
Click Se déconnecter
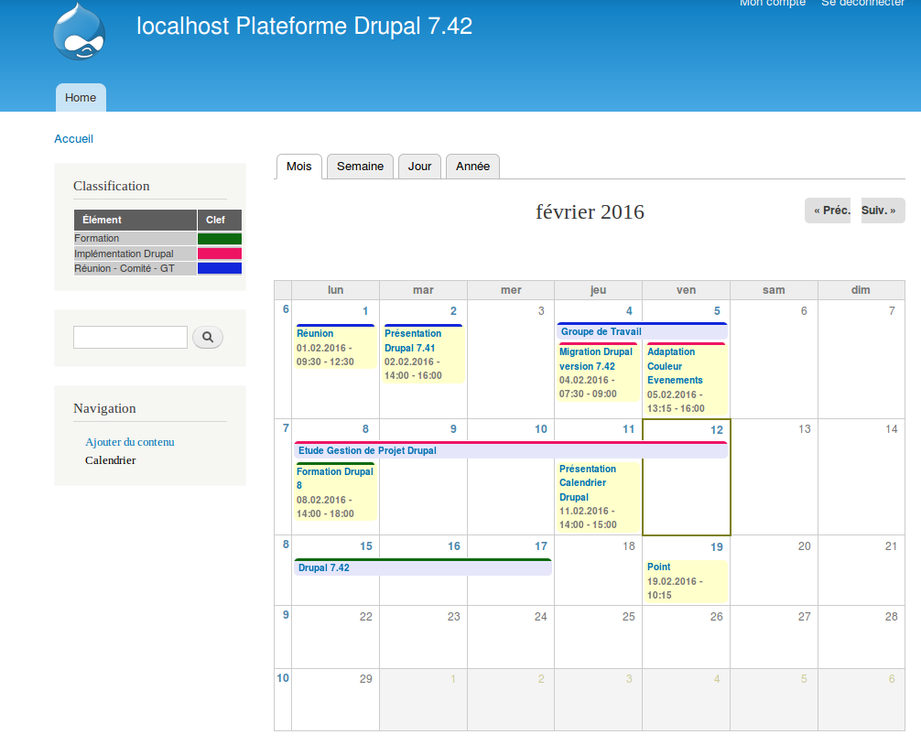click(x=861, y=4)
